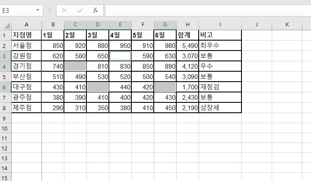Select column A header

pos(26,25)
